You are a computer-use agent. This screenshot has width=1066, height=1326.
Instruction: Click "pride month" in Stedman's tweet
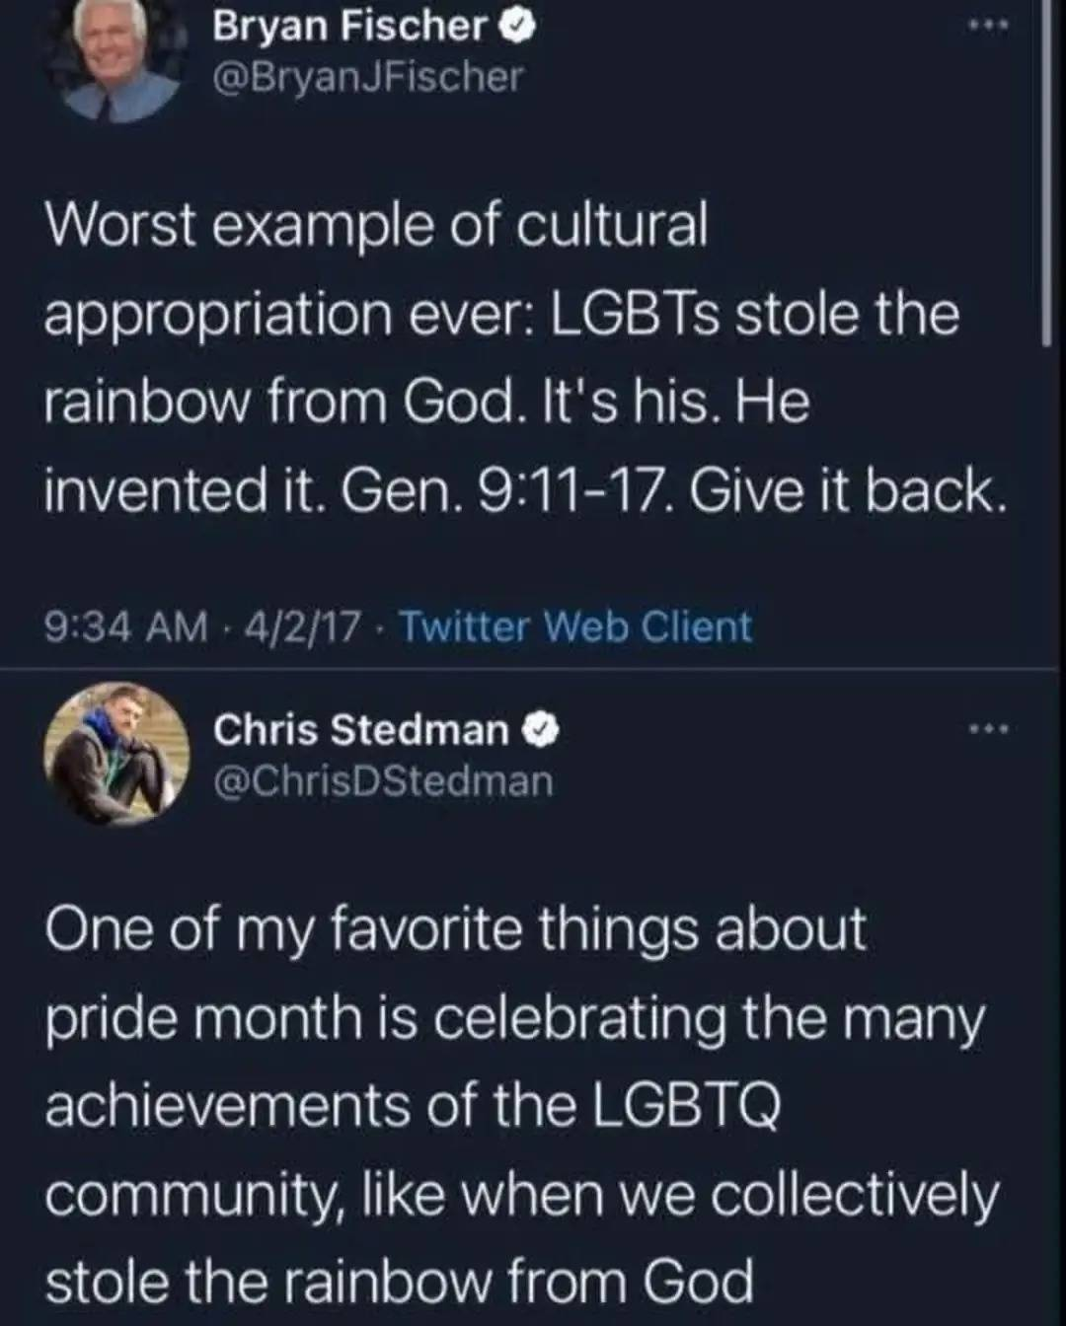coord(204,1017)
